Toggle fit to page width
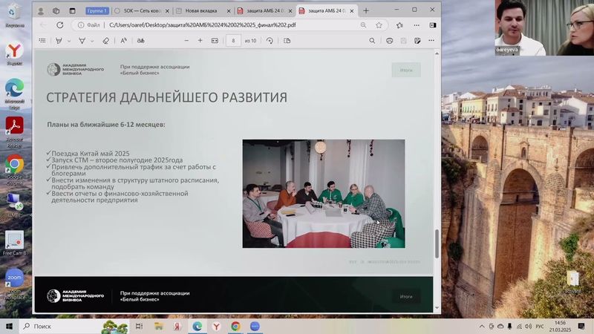 coord(215,41)
